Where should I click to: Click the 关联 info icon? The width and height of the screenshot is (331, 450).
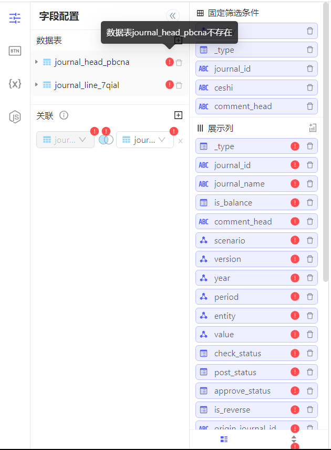click(64, 115)
